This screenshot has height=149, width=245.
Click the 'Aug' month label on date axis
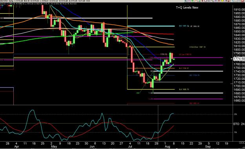click(x=167, y=147)
